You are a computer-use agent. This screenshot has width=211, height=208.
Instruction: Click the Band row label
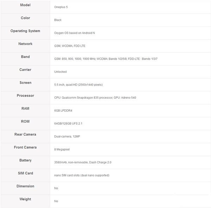(x=25, y=57)
